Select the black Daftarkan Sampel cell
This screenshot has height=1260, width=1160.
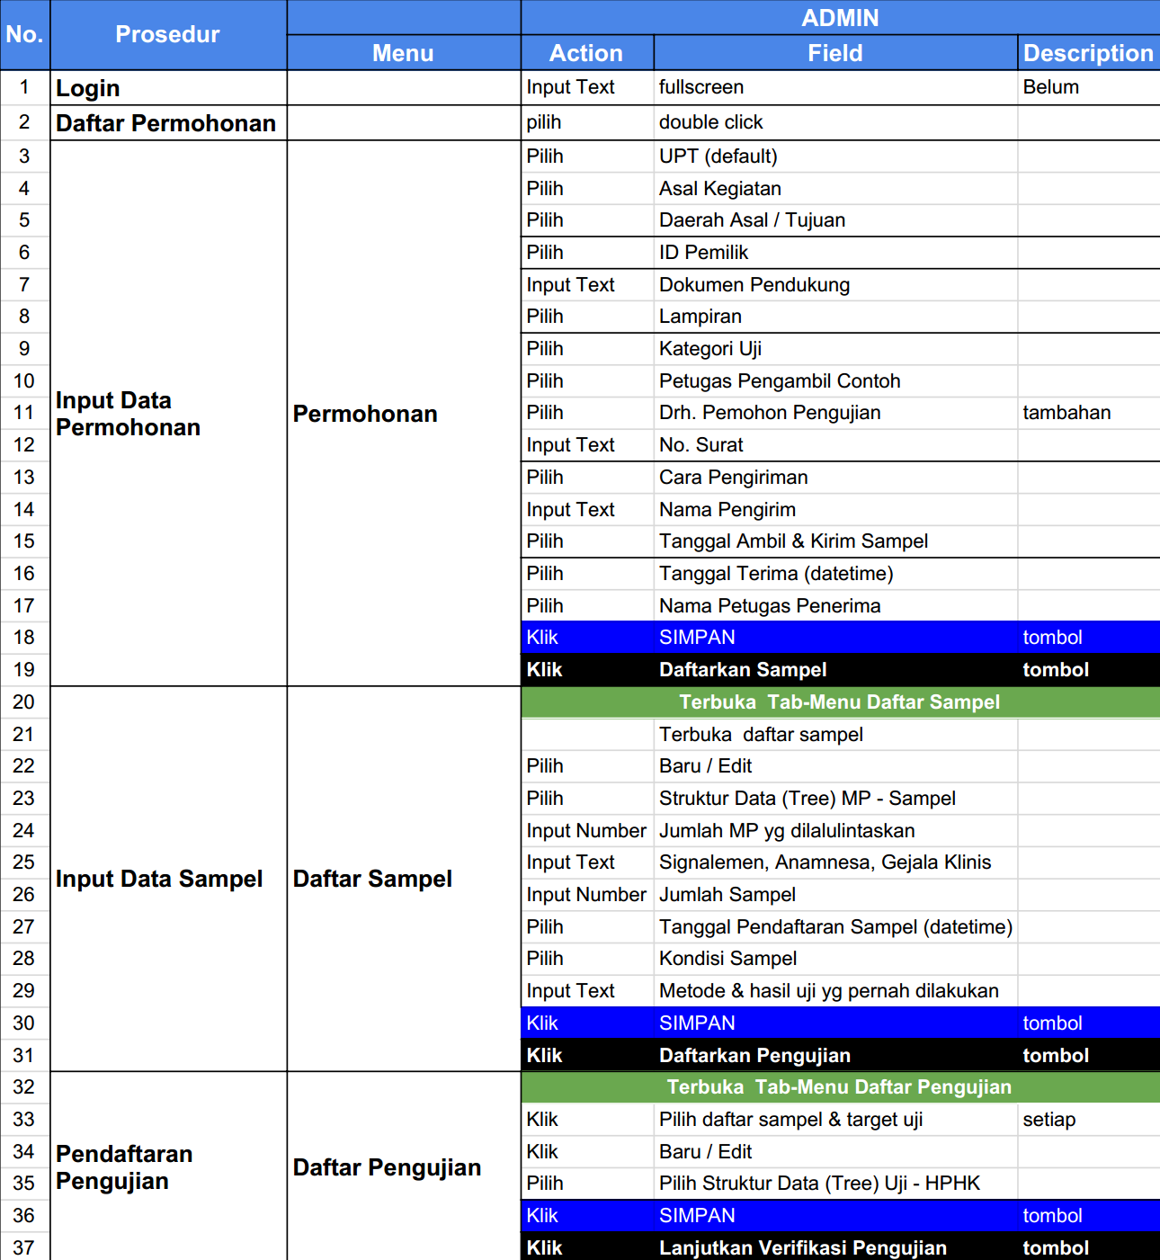834,670
